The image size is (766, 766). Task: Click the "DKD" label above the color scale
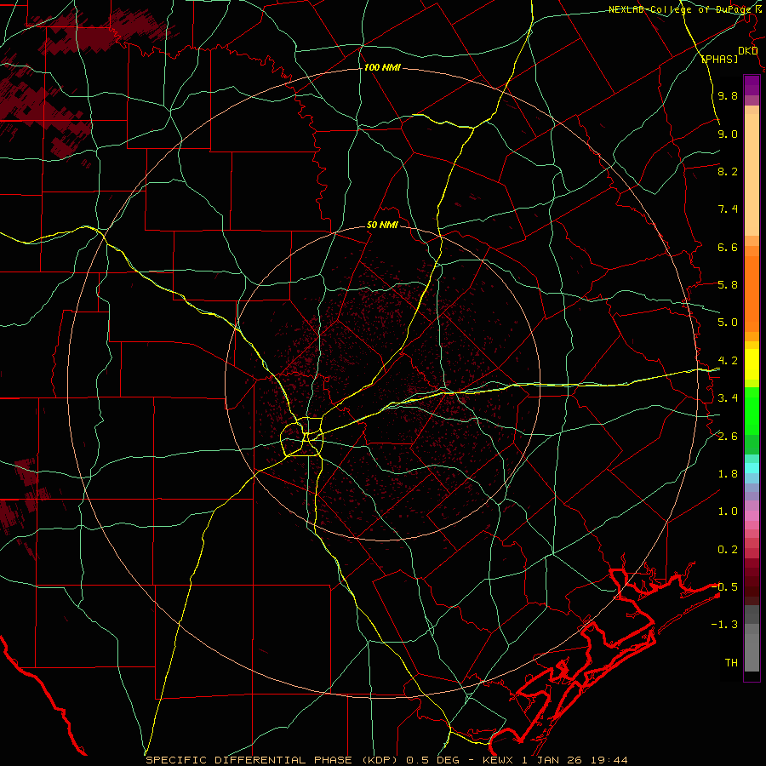[748, 51]
